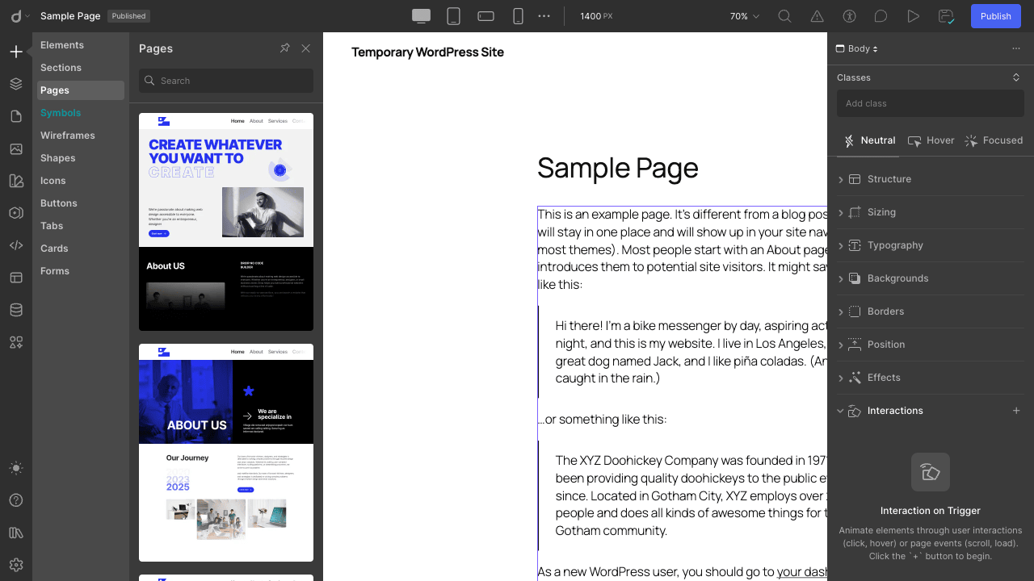The image size is (1034, 581).
Task: Choose the 'Create whatever you want' page template
Action: pyautogui.click(x=226, y=222)
